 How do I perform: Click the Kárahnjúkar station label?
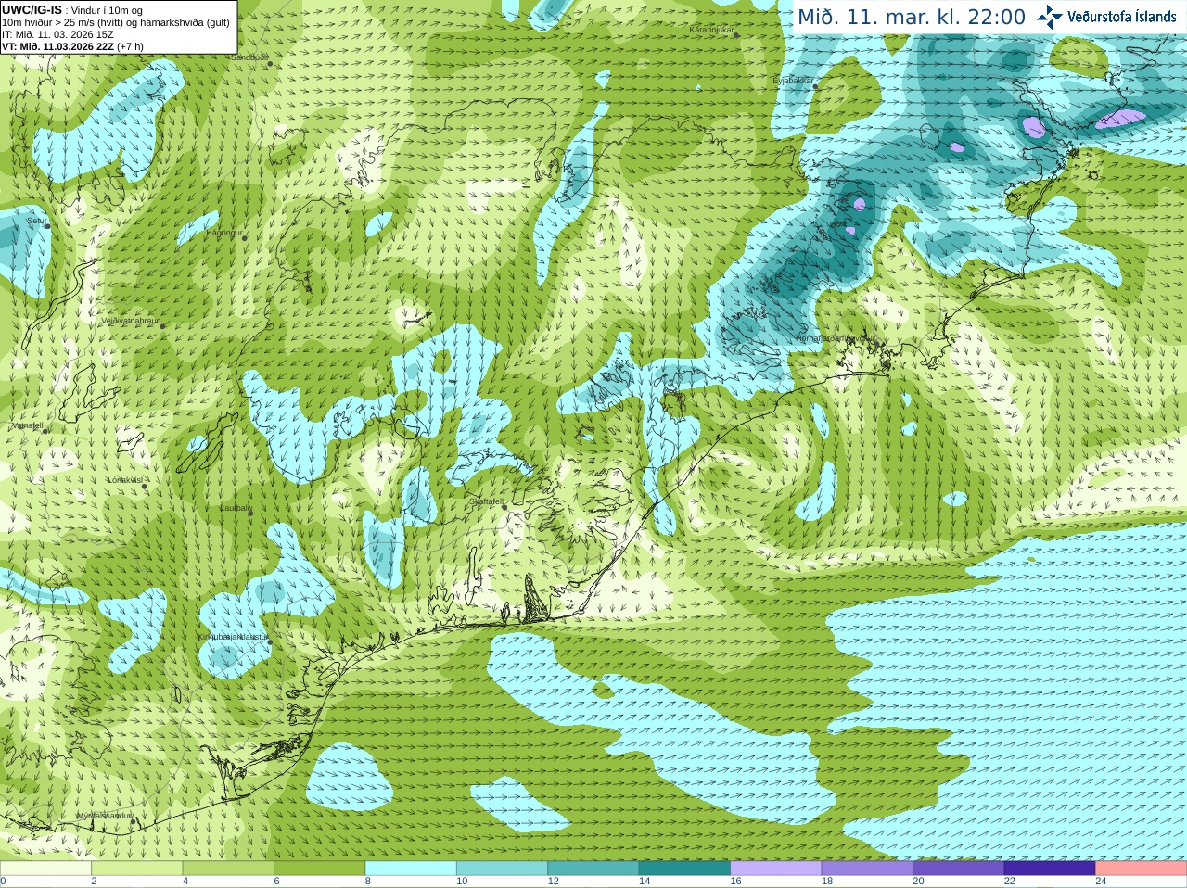711,30
